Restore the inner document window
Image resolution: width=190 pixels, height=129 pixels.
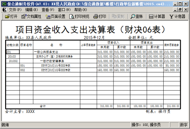pyautogui.click(x=180, y=10)
